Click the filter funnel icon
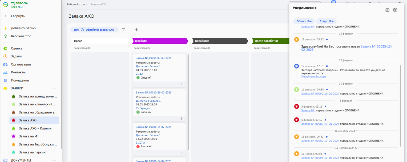The image size is (407, 162). point(123,30)
